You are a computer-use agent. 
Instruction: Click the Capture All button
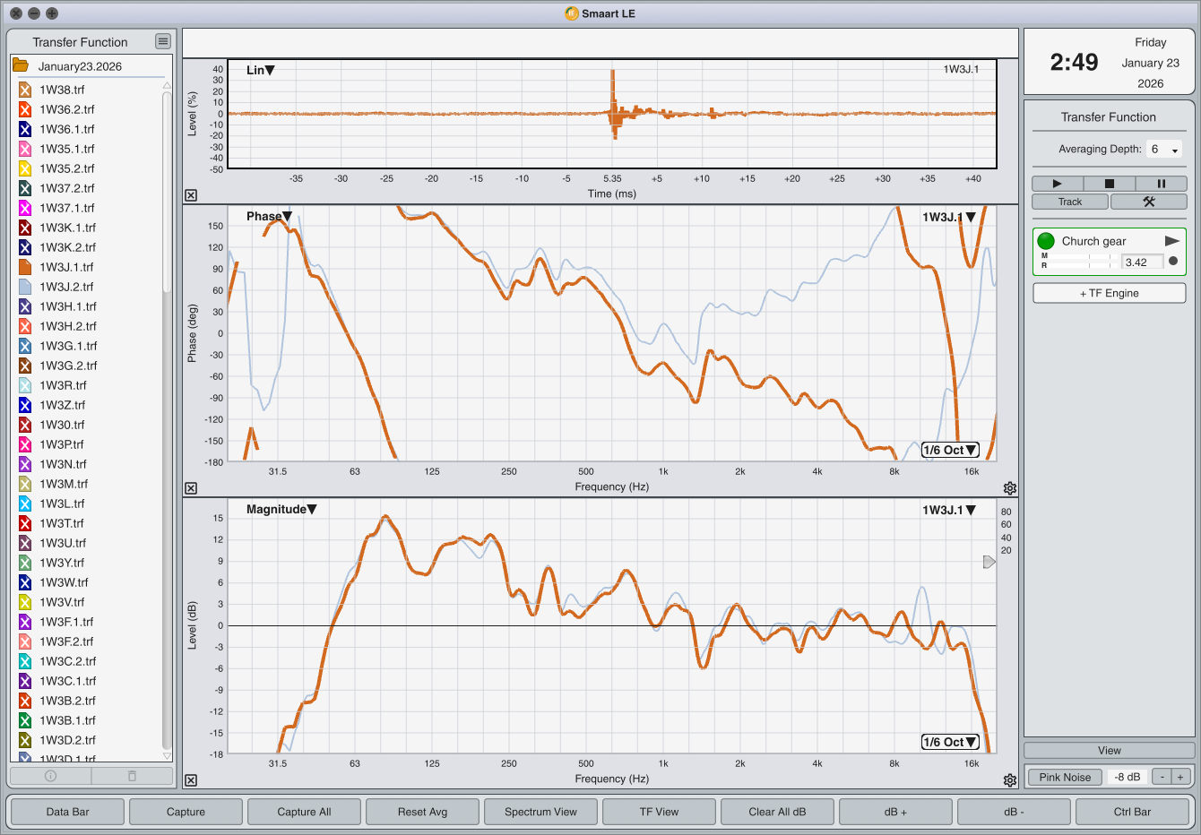click(304, 812)
